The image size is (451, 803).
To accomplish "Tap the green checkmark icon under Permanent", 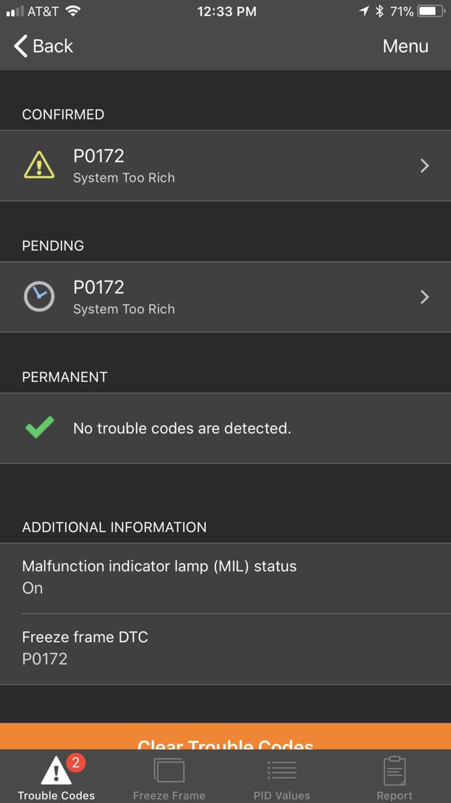I will pyautogui.click(x=39, y=428).
